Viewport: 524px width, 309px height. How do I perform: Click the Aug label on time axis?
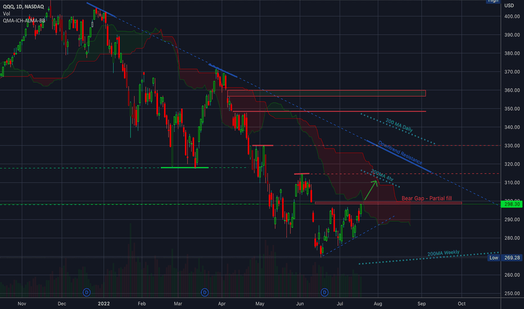[x=378, y=303]
